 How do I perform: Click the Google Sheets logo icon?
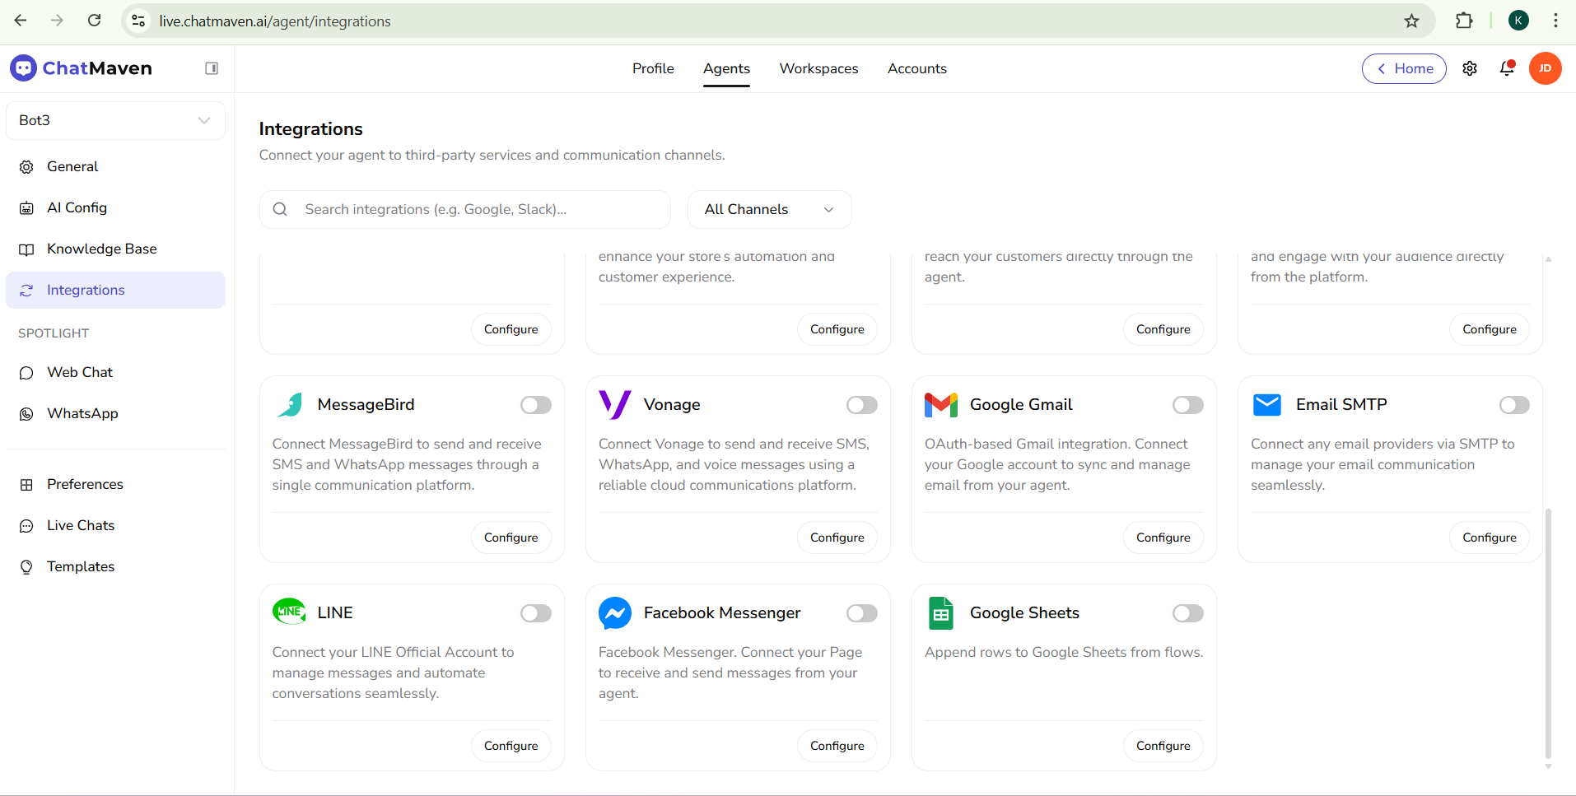click(x=940, y=613)
